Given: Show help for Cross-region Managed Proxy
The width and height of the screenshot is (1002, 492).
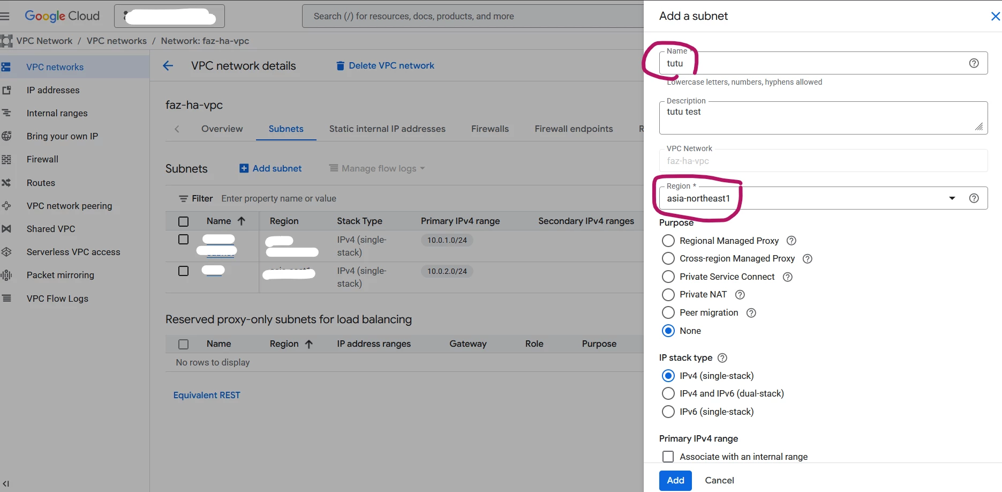Looking at the screenshot, I should pyautogui.click(x=808, y=259).
